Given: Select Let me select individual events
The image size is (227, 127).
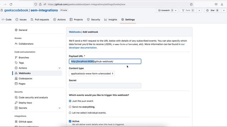Looking at the screenshot, I should (x=70, y=113).
